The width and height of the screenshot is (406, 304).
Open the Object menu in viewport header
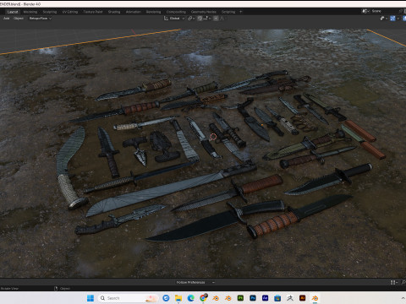[x=19, y=19]
